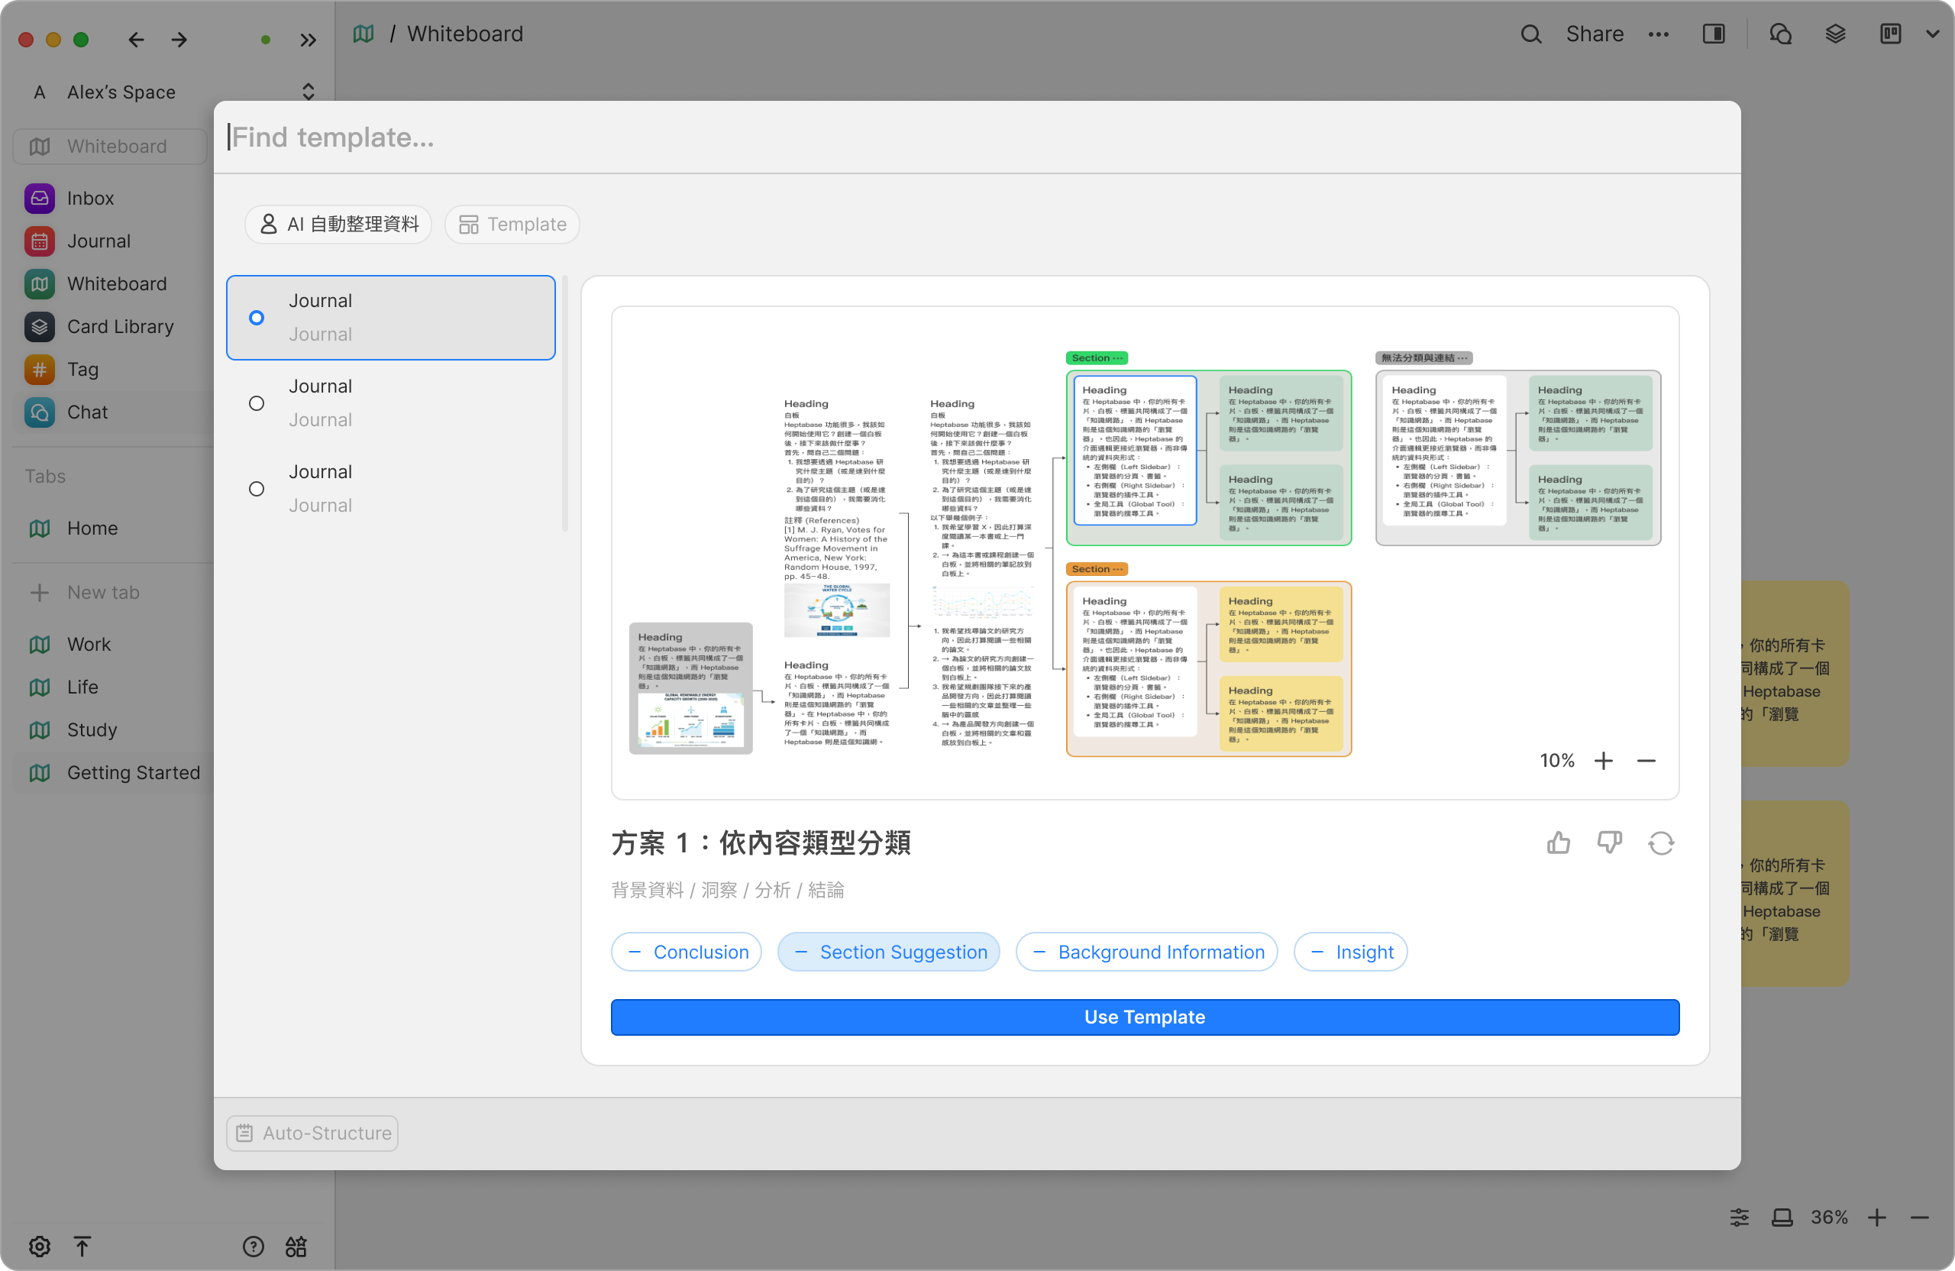Switch to the Template tab
1955x1271 pixels.
[x=512, y=225]
